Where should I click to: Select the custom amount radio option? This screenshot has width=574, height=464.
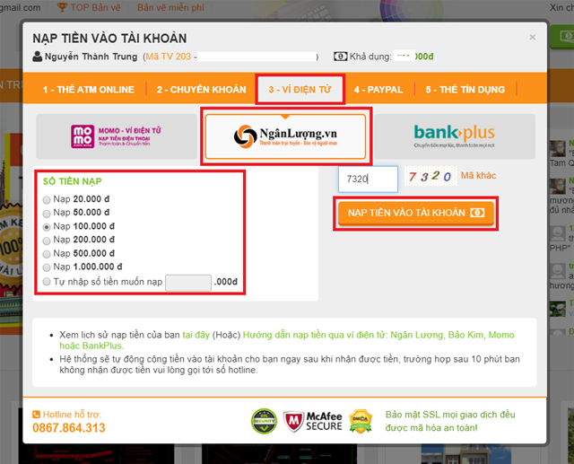click(x=47, y=282)
